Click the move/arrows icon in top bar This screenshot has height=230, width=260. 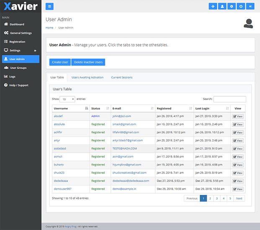[213, 6]
